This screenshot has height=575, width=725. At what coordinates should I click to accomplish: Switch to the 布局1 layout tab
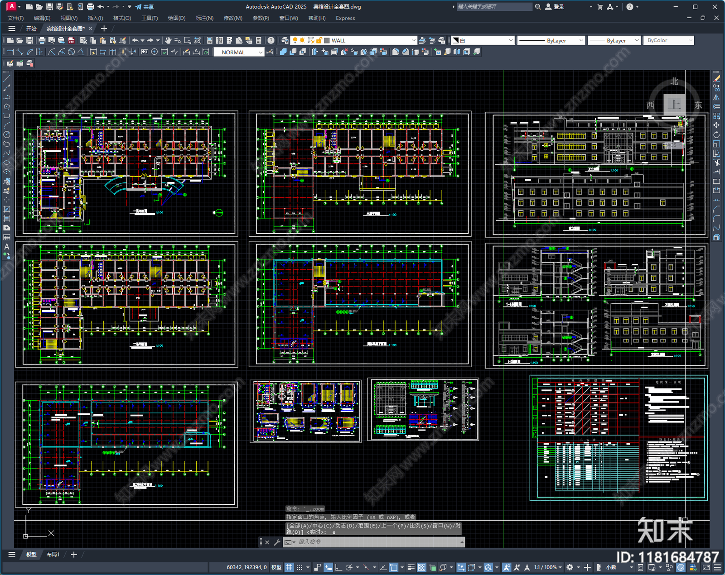[x=53, y=555]
